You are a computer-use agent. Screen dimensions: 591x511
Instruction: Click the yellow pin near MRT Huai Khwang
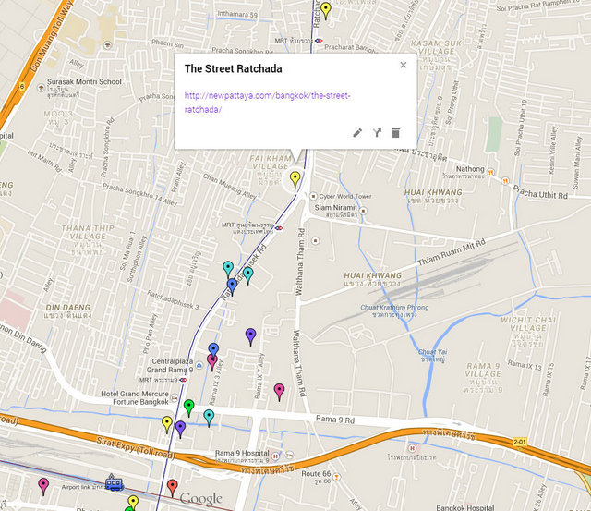326,11
